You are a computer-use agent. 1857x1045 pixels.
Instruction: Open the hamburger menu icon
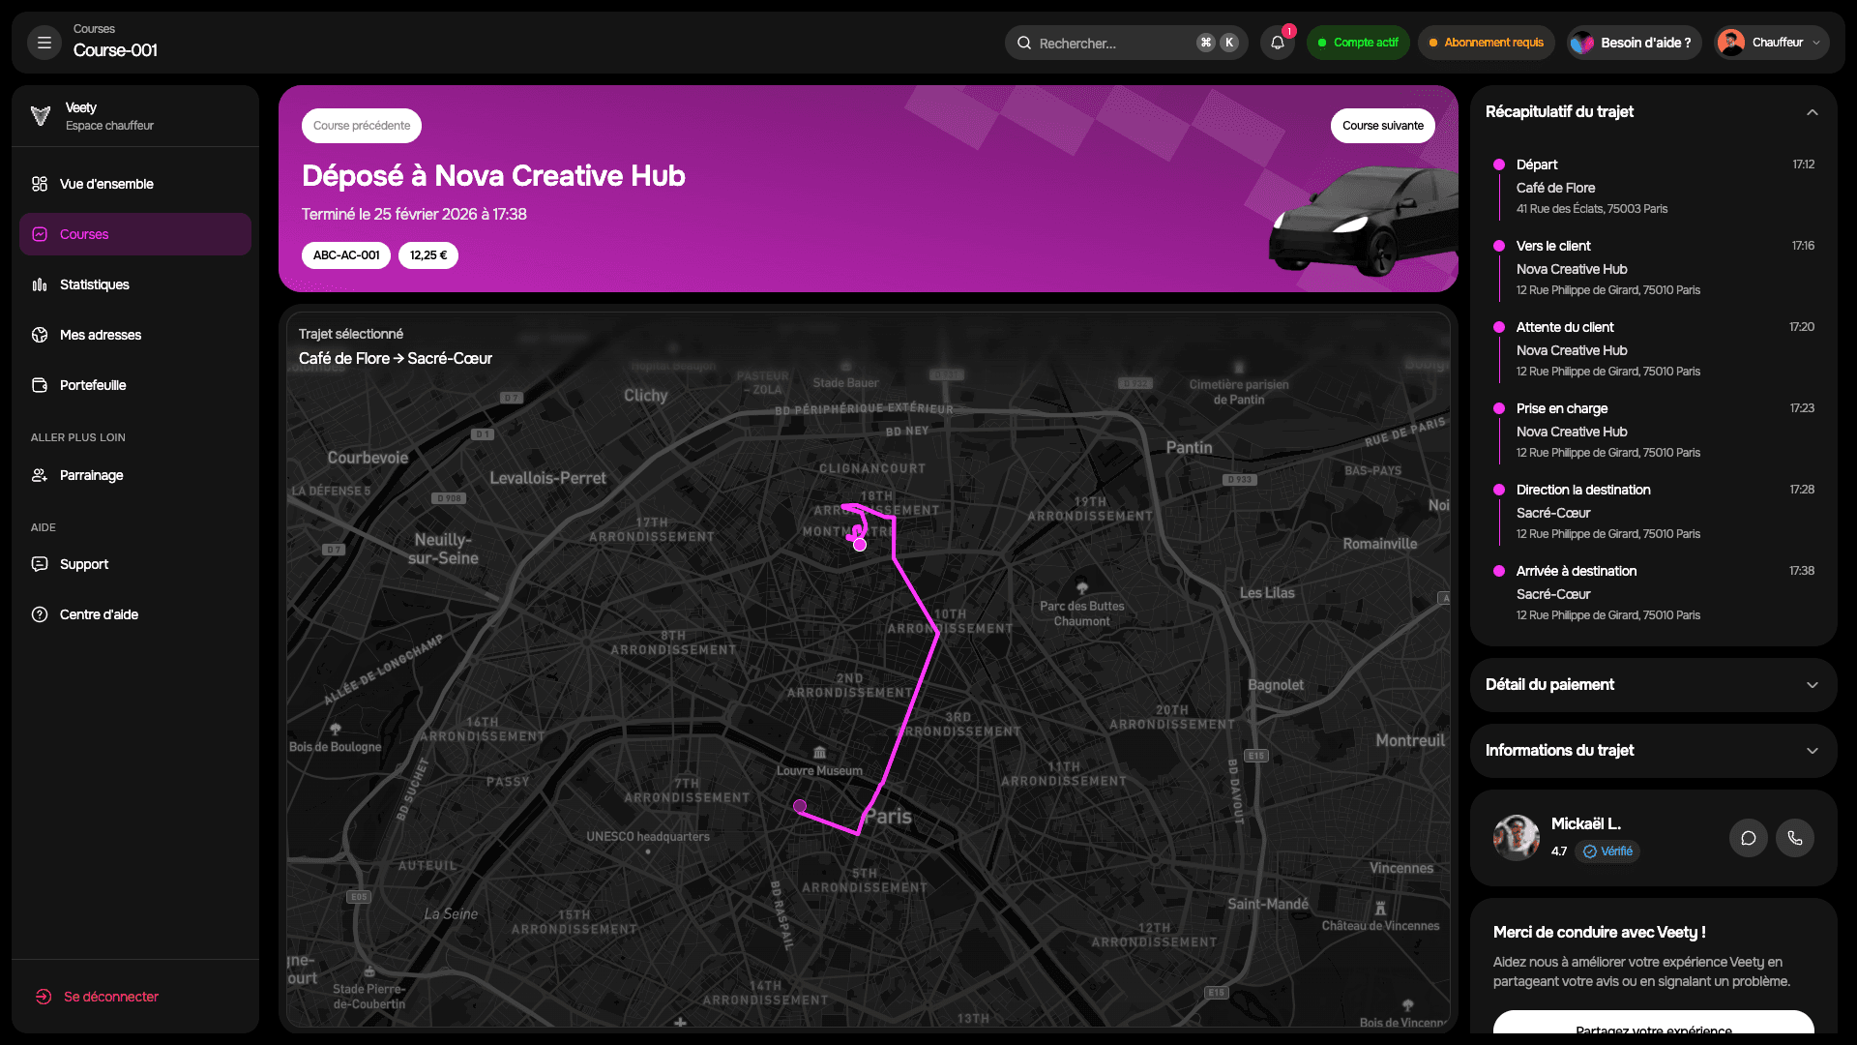pyautogui.click(x=44, y=43)
